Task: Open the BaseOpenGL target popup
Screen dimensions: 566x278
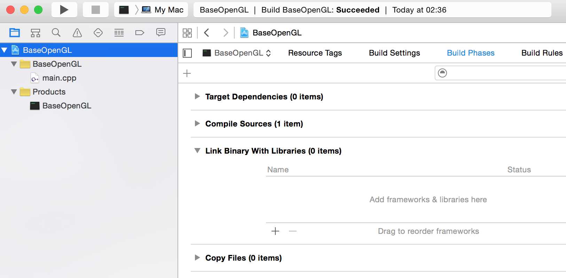Action: coord(237,53)
